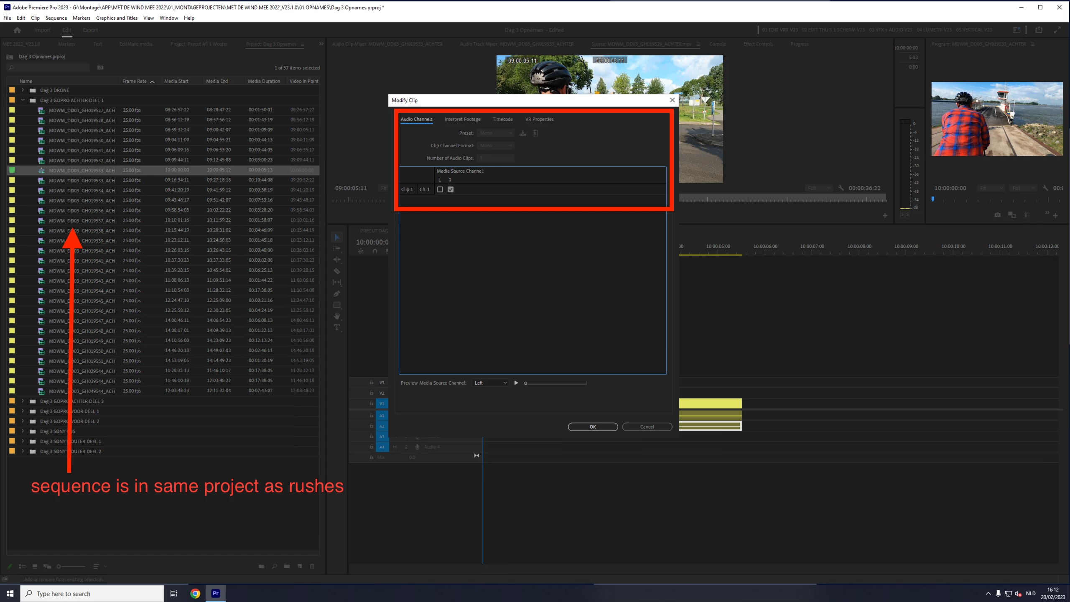Click the save preset icon next to Preset
The height and width of the screenshot is (602, 1070).
point(522,133)
